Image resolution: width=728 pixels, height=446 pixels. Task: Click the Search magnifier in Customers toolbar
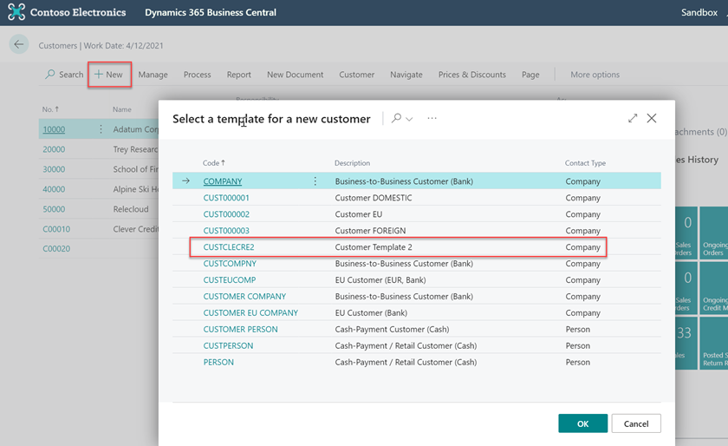click(x=50, y=74)
